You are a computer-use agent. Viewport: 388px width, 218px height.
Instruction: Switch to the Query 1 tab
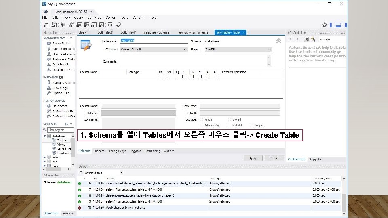tap(84, 32)
